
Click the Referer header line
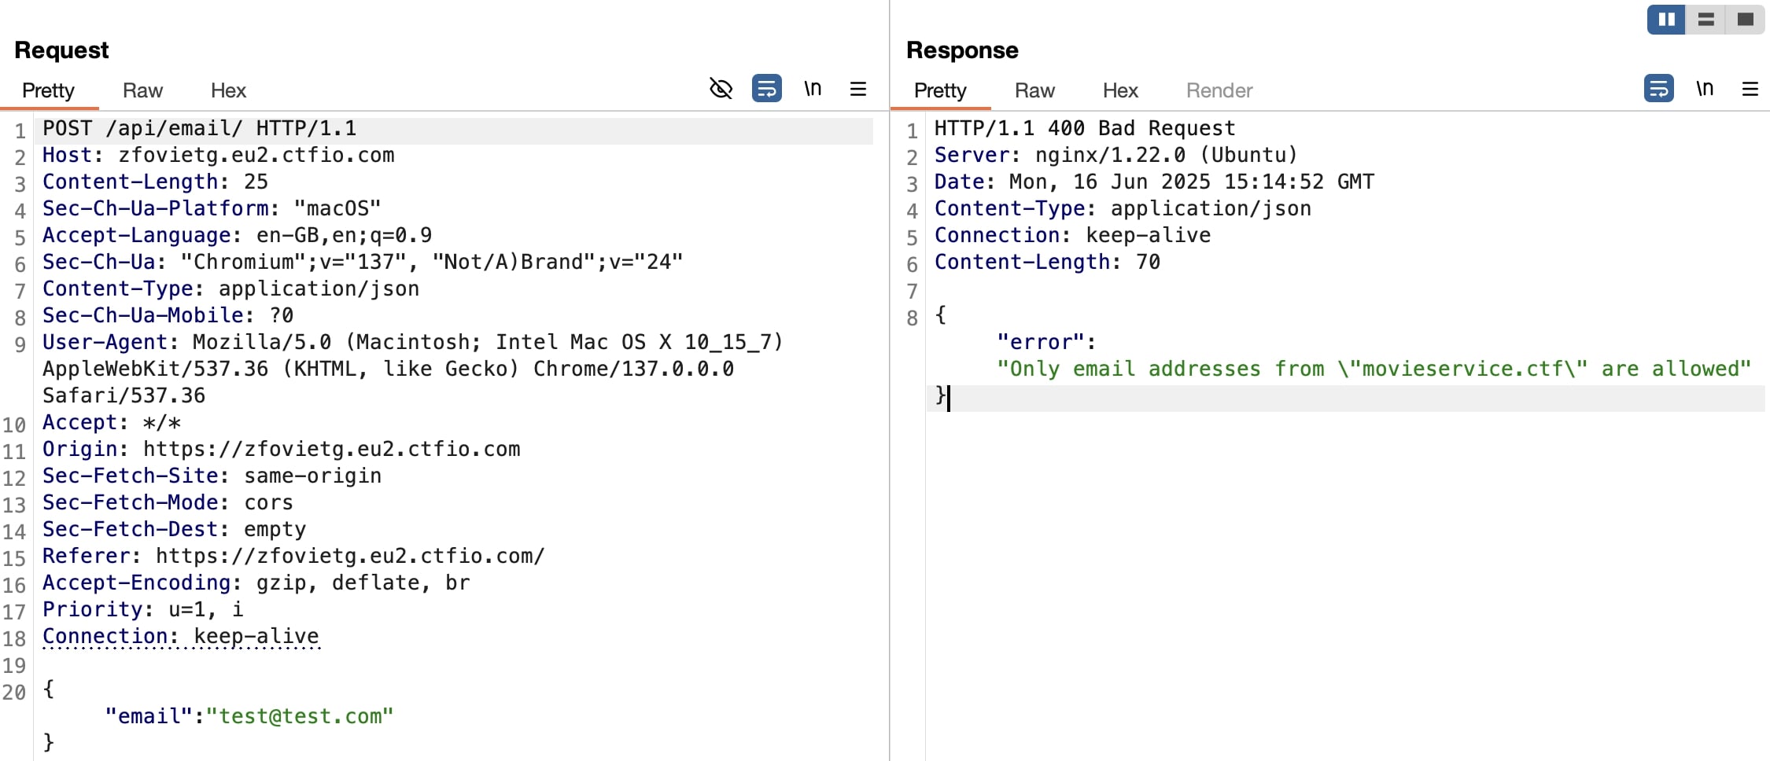point(293,556)
